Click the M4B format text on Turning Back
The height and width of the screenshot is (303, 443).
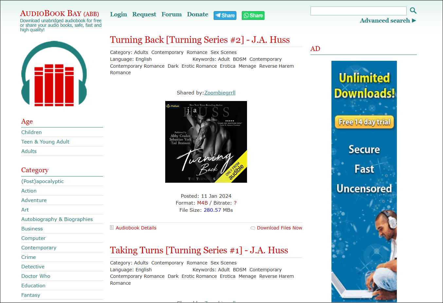tap(203, 203)
